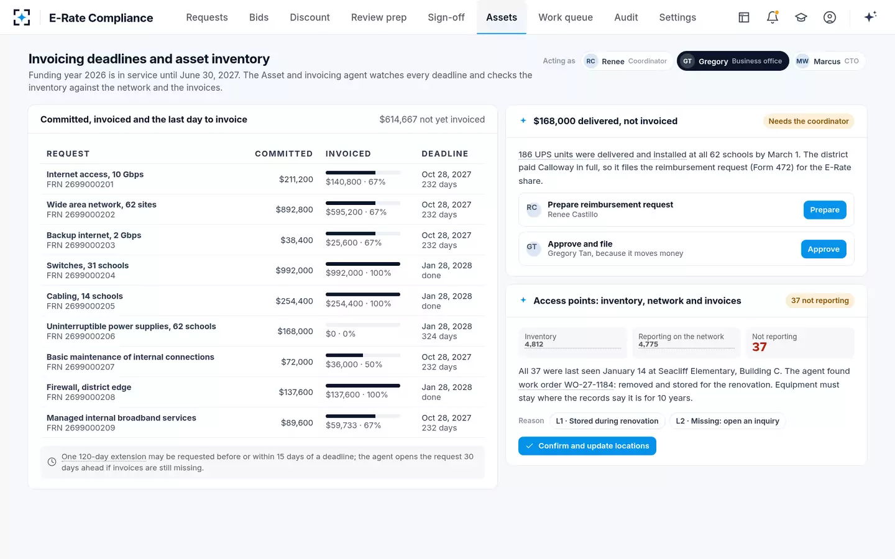The image size is (895, 559).
Task: Act as Renee, Coordinator
Action: [627, 61]
